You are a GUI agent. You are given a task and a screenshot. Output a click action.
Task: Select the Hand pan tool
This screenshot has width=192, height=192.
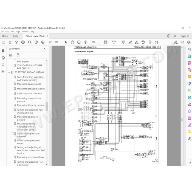pyautogui.click(x=72, y=42)
